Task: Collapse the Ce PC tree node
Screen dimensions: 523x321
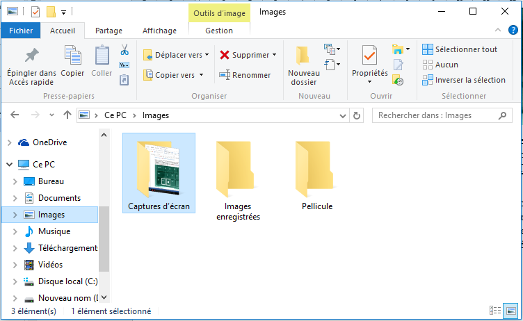Action: (x=10, y=165)
